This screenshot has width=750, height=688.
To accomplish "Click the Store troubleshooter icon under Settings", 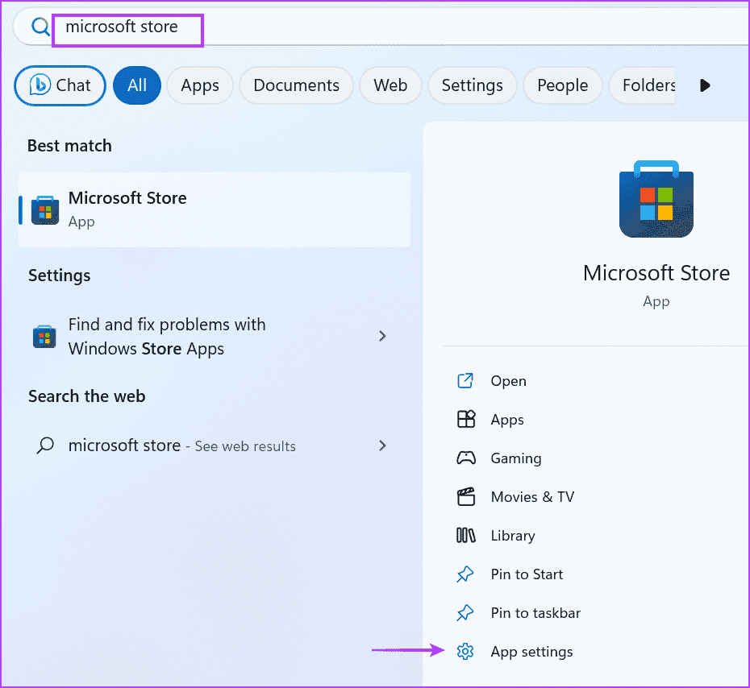I will click(44, 337).
